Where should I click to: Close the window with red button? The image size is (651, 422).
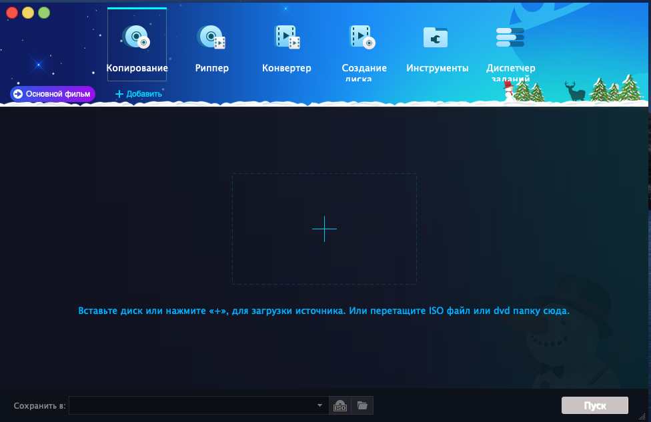(12, 12)
